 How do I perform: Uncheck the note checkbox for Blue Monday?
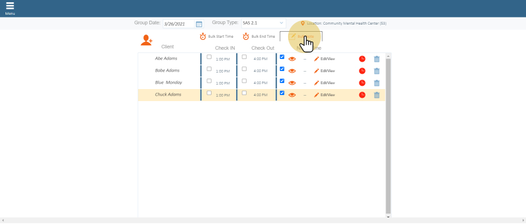point(282,81)
